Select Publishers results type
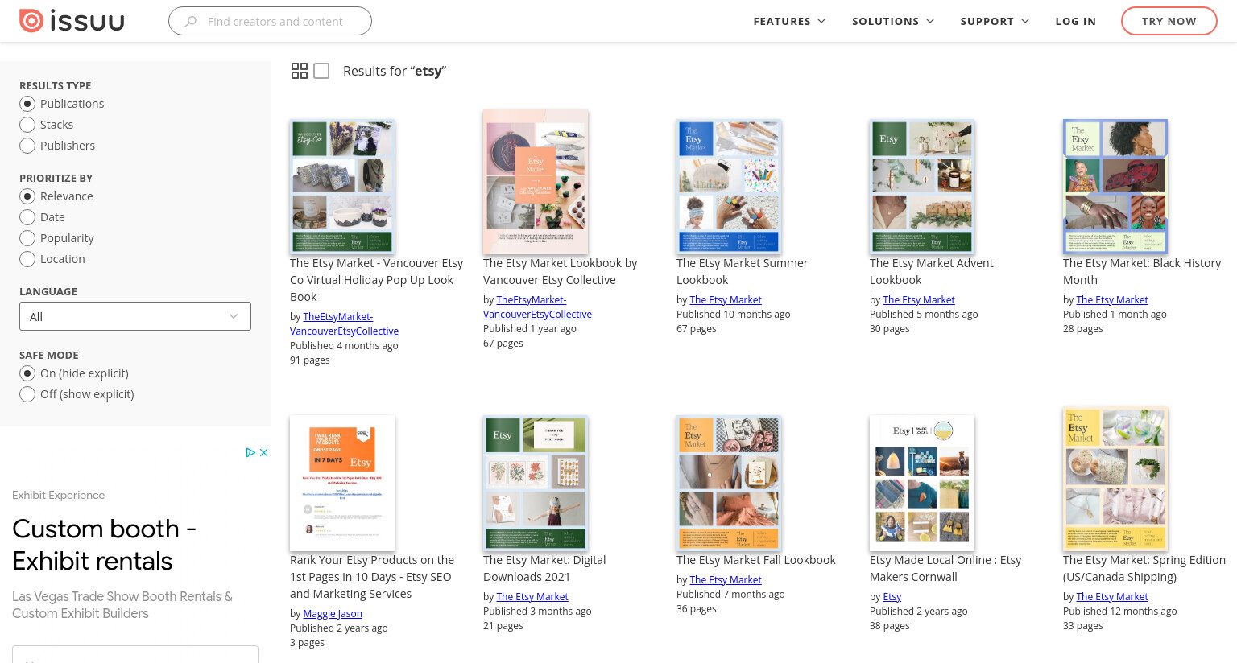Screen dimensions: 1237x663 click(x=27, y=146)
